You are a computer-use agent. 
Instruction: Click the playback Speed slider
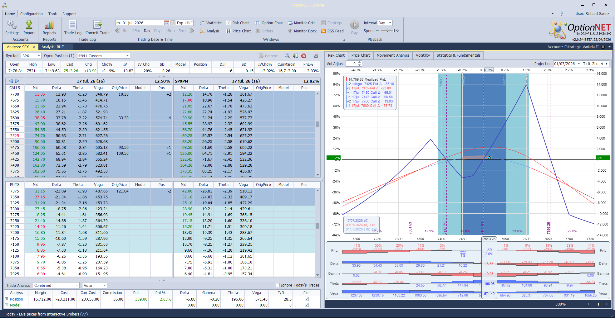[387, 31]
